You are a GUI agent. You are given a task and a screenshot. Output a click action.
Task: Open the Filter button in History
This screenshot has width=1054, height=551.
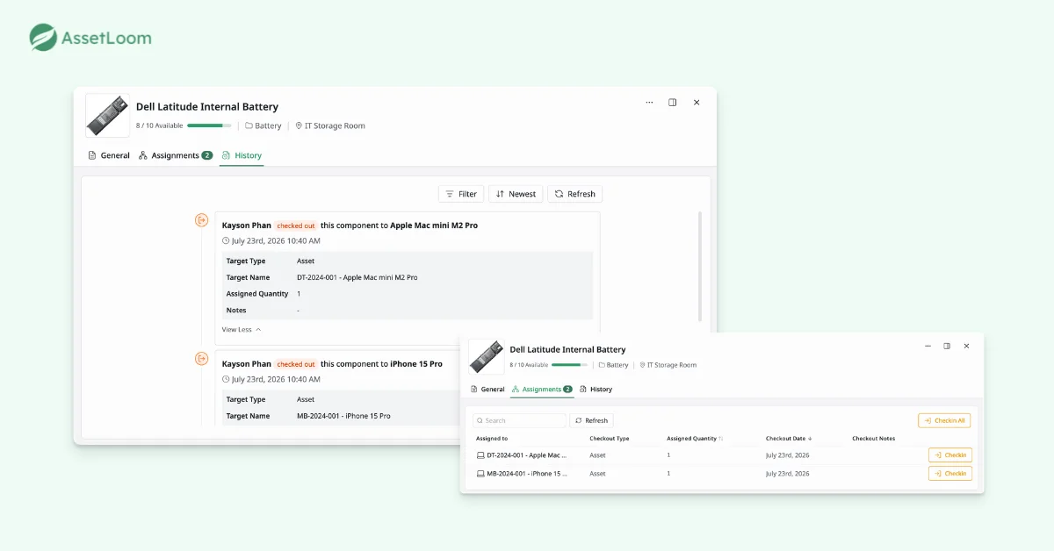(461, 194)
